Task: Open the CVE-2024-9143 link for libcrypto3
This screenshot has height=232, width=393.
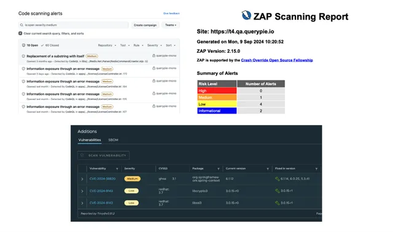Action: click(101, 191)
